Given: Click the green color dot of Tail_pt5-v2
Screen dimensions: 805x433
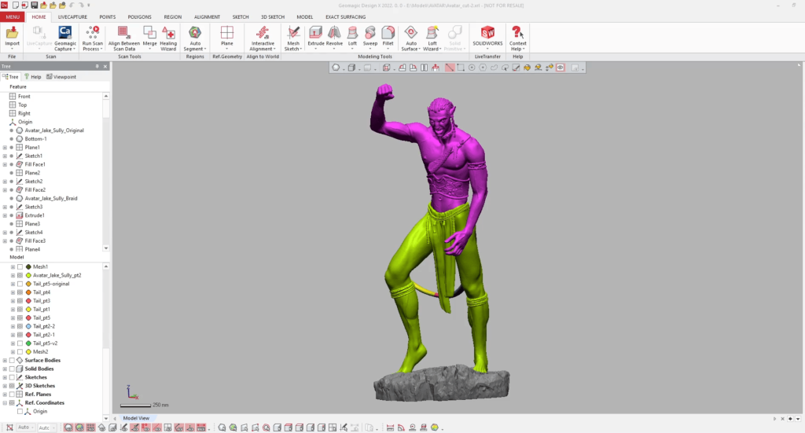Looking at the screenshot, I should [29, 343].
